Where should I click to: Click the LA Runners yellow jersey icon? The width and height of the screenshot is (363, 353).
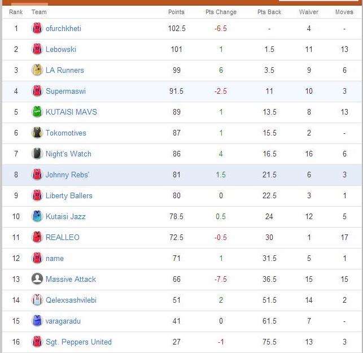[37, 71]
